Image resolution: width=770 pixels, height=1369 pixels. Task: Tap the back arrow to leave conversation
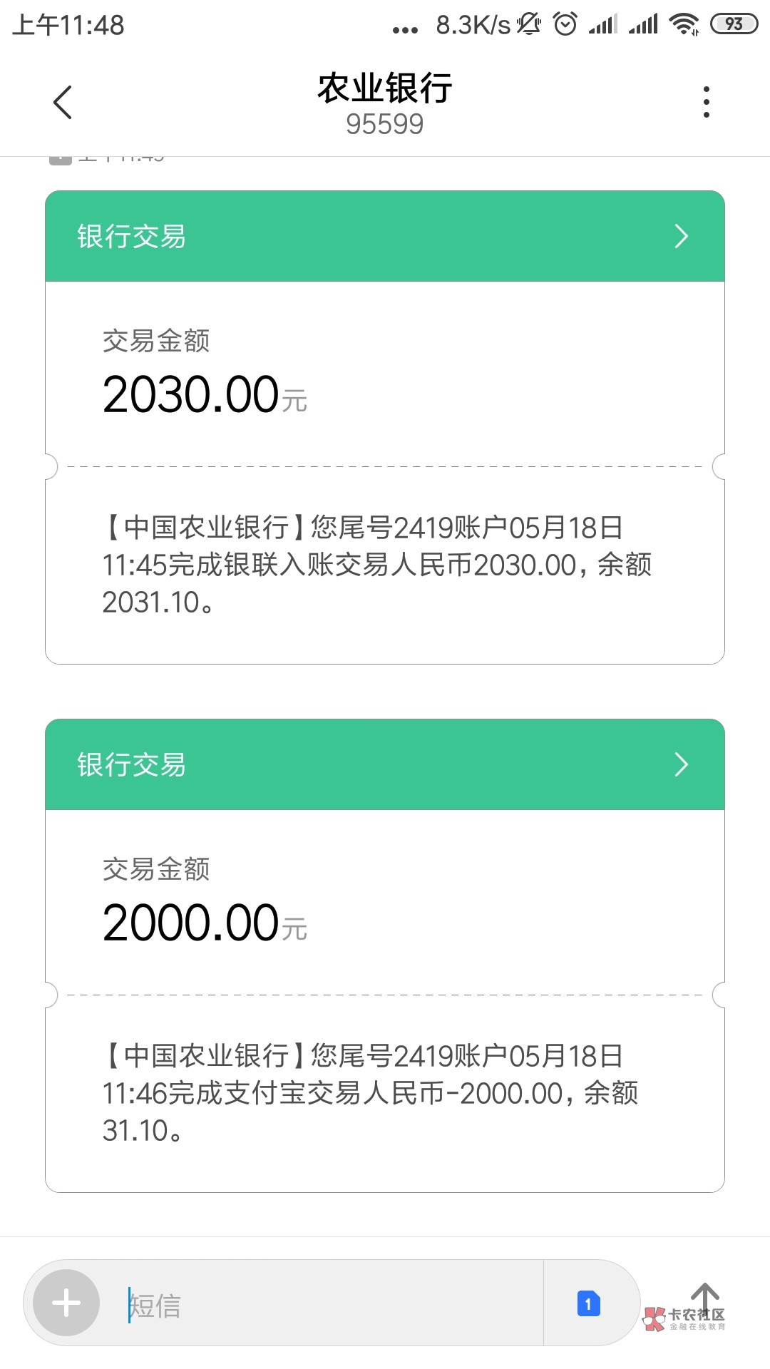coord(63,103)
